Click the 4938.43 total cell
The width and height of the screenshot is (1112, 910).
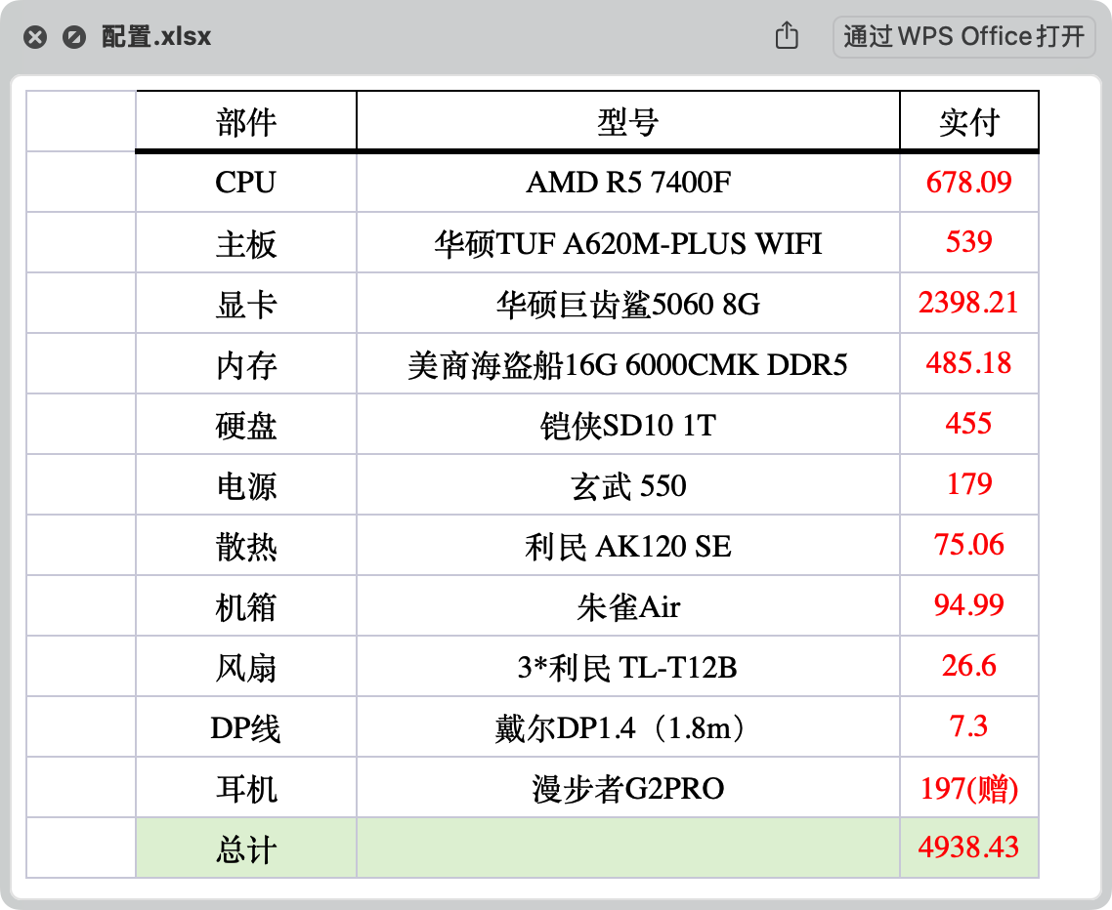968,848
